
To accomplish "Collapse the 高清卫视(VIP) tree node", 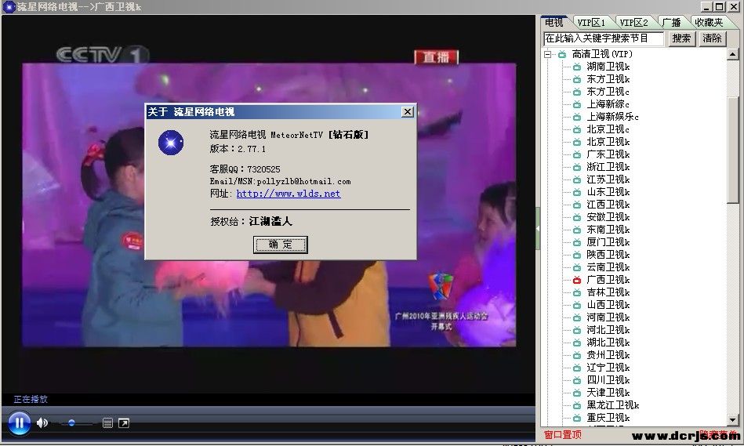I will click(x=549, y=54).
